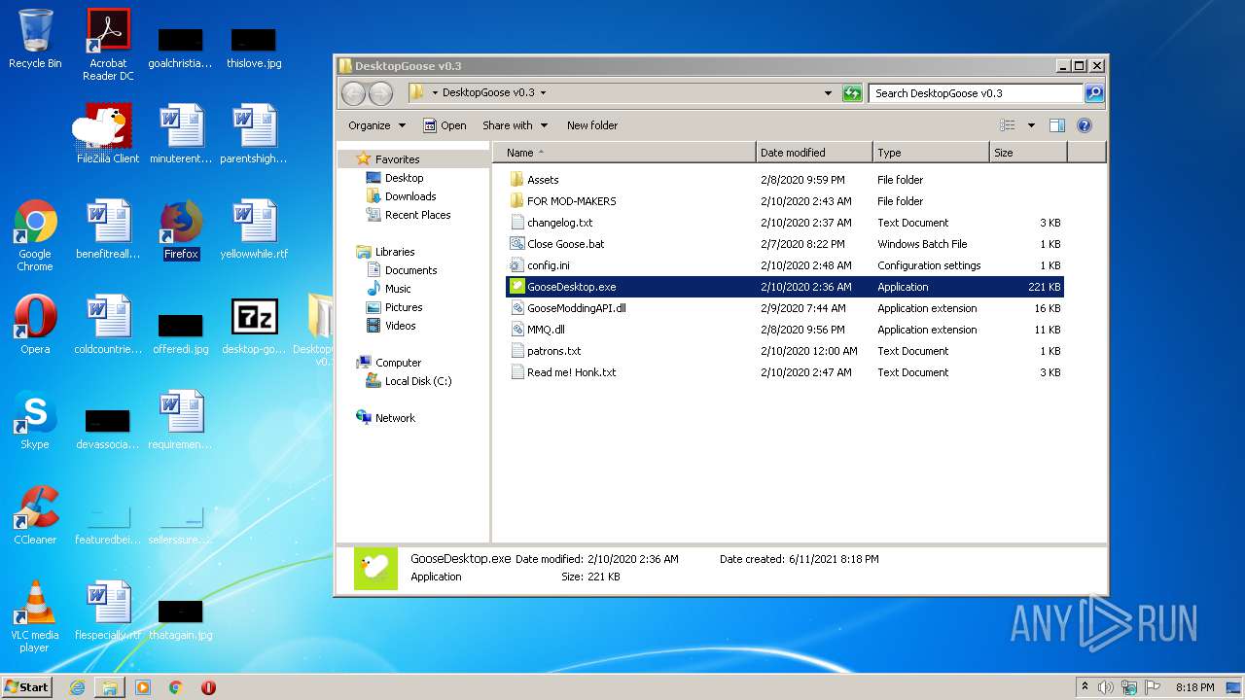Open Explorer help icon
The image size is (1245, 700).
coord(1085,125)
